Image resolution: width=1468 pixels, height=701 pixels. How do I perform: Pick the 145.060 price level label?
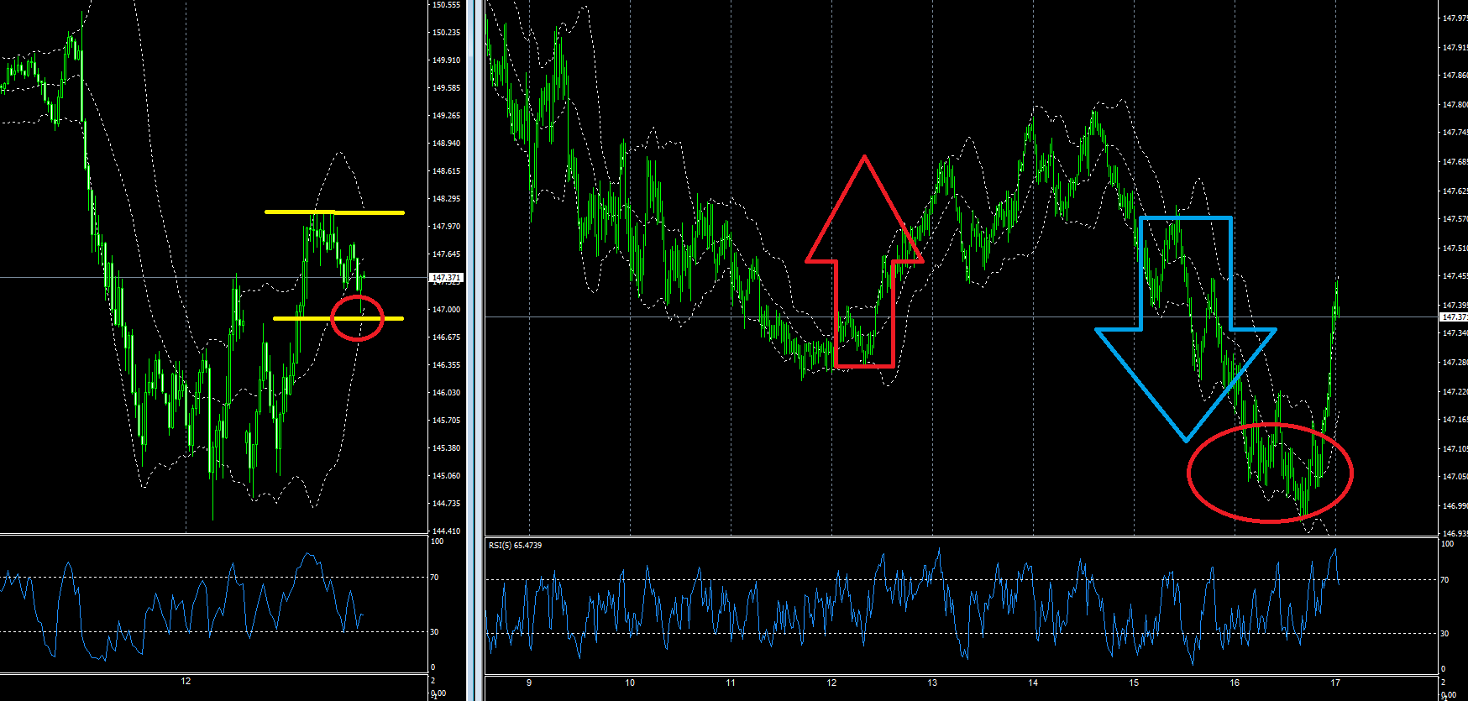click(x=446, y=476)
